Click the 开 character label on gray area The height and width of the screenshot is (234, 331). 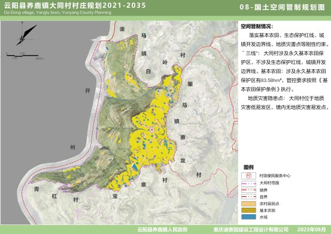[87, 91]
